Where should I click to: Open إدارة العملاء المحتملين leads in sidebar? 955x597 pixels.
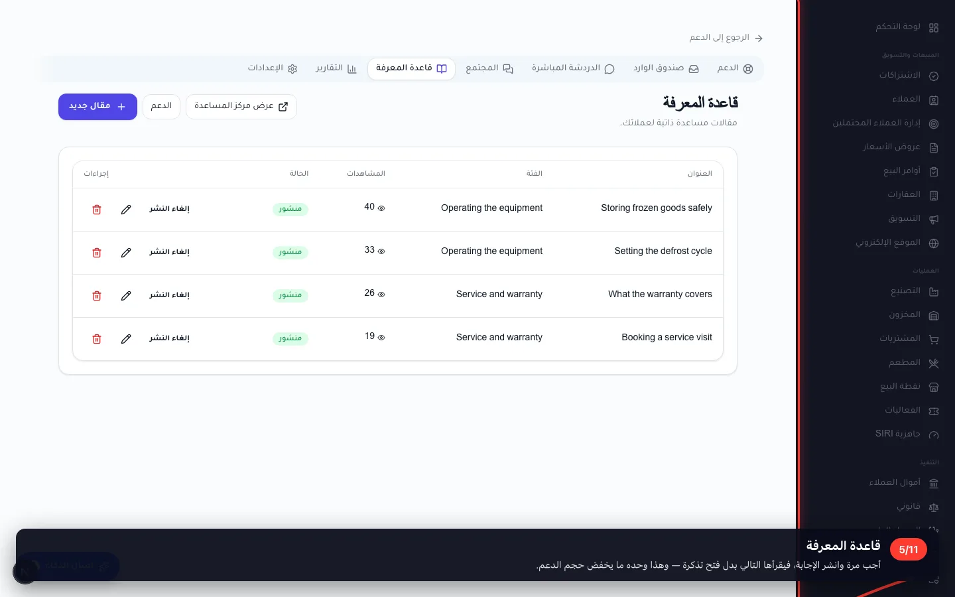tap(885, 123)
